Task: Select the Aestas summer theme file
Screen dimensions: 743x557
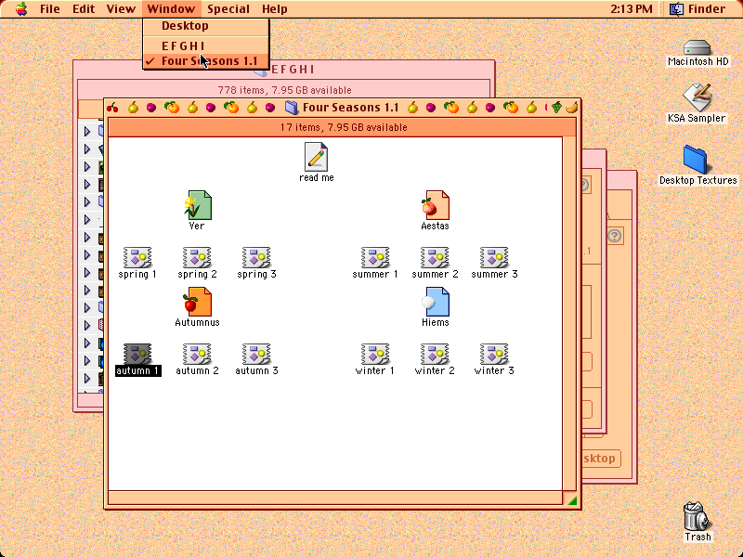Action: (x=435, y=205)
